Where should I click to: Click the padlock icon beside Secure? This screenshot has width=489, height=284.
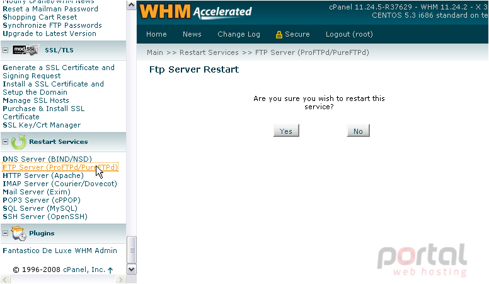(279, 35)
